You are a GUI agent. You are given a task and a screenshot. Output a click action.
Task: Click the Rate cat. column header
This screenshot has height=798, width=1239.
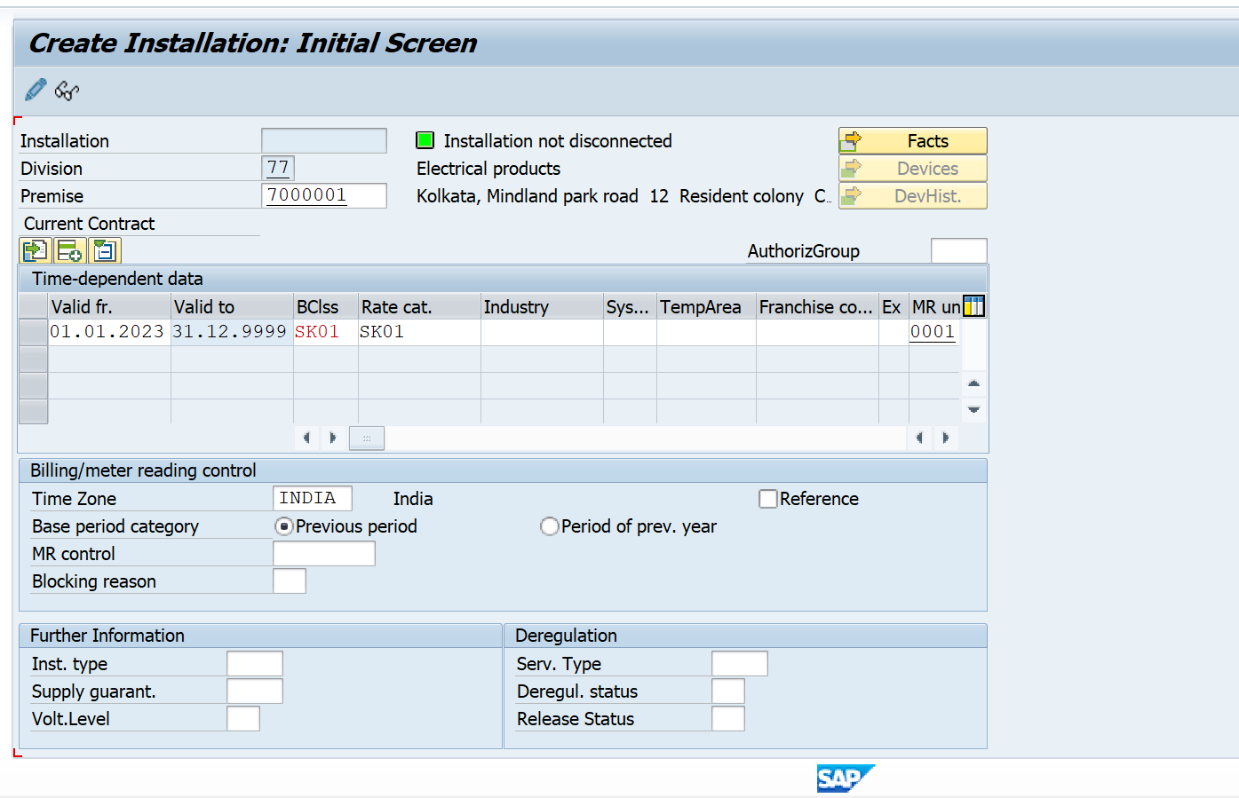(420, 307)
